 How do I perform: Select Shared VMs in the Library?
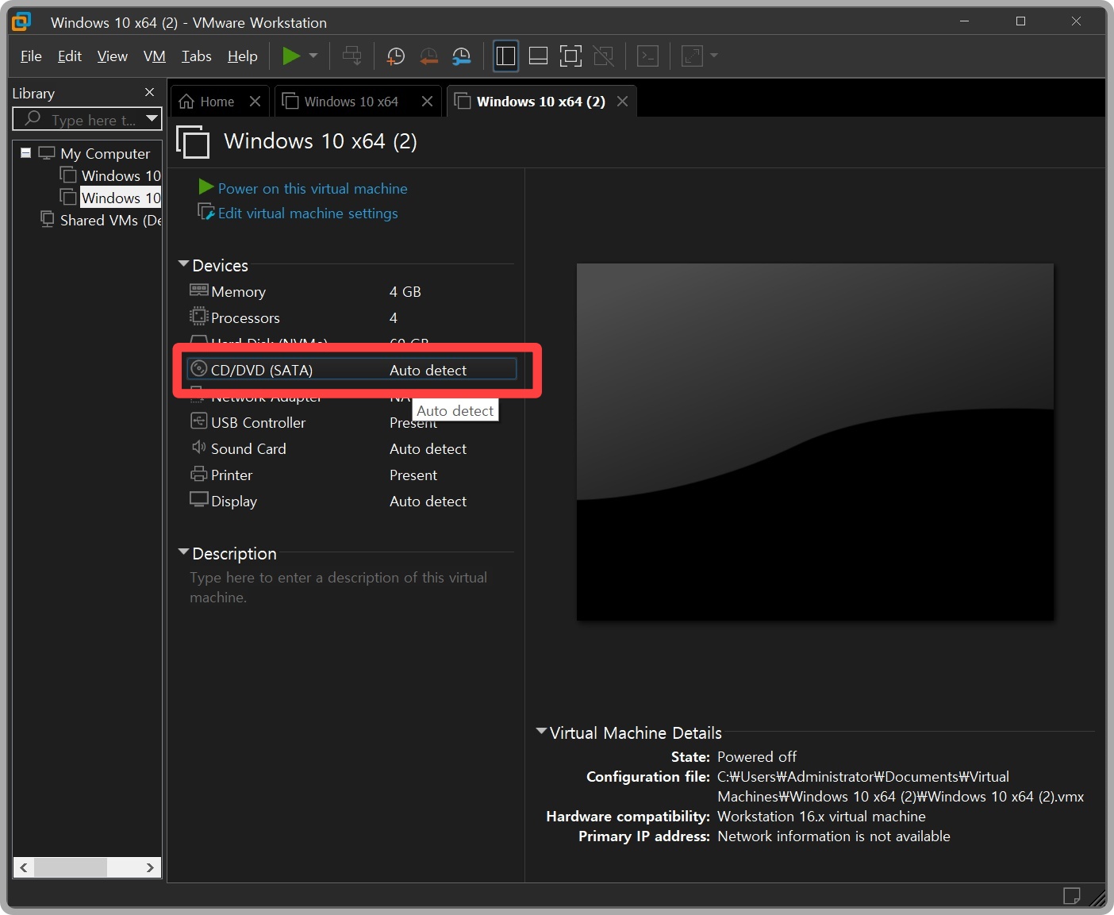click(110, 220)
